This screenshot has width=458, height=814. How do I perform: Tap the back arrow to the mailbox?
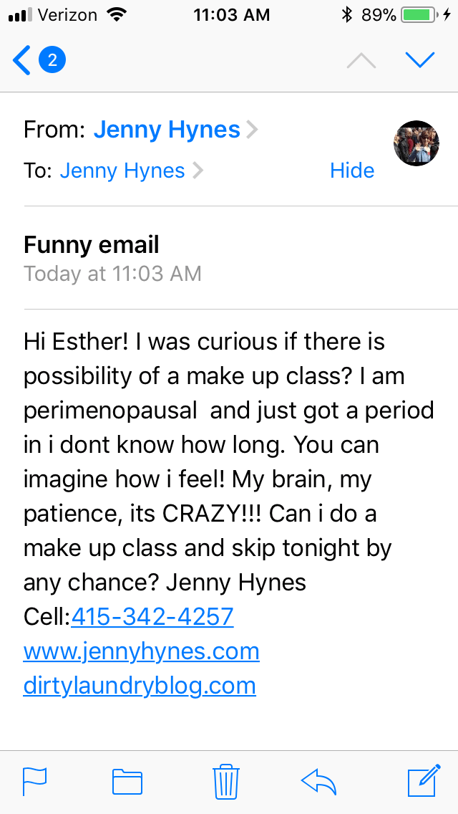[22, 60]
